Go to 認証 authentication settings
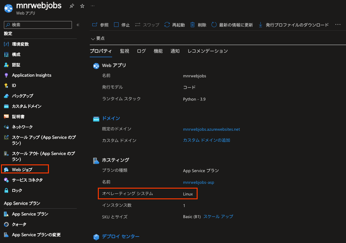 point(16,65)
